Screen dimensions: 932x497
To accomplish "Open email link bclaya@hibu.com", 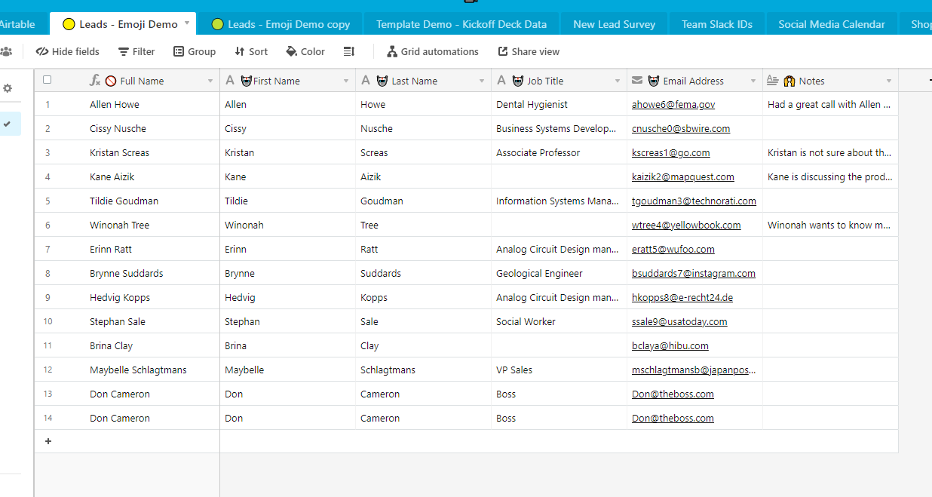I will click(670, 346).
